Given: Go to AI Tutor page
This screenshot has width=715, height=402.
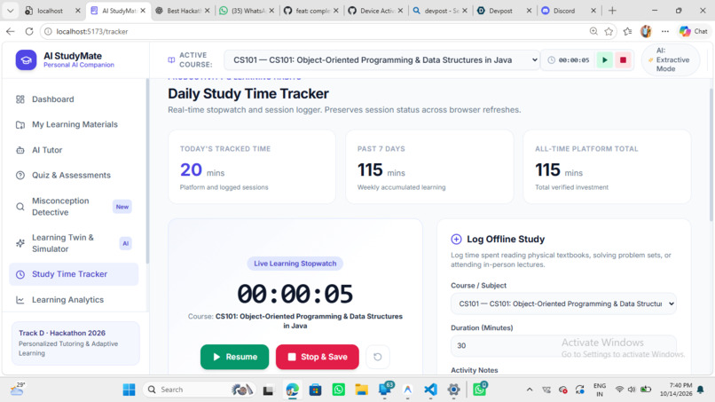Looking at the screenshot, I should pos(47,150).
